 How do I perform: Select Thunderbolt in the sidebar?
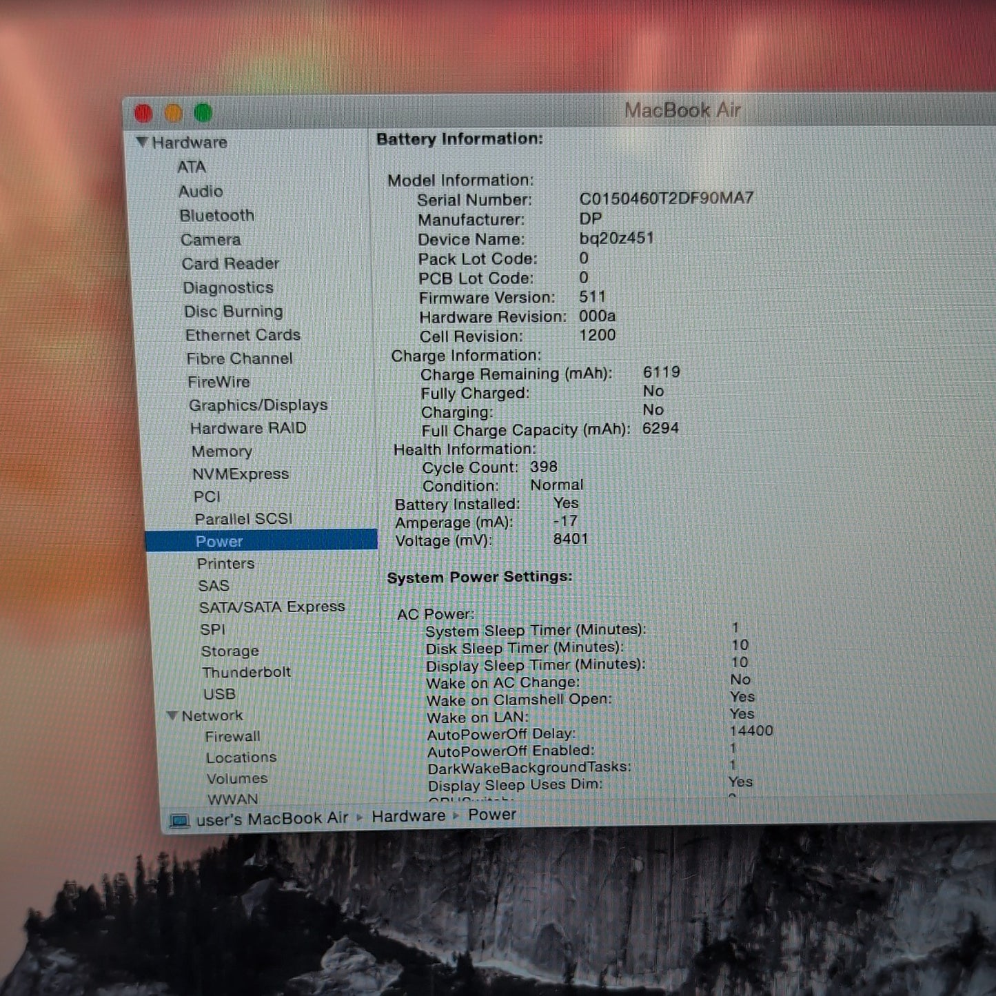246,672
